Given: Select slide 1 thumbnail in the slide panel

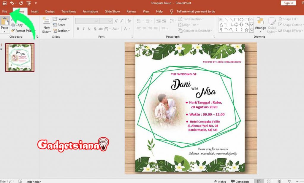Looking at the screenshot, I should coord(20,57).
